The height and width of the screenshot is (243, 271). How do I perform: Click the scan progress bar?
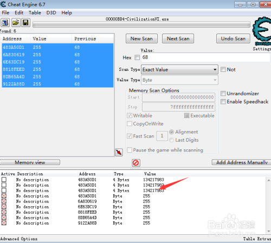141,24
